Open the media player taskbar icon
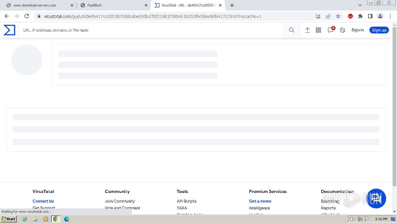Viewport: 397px width, 223px height. point(46,219)
